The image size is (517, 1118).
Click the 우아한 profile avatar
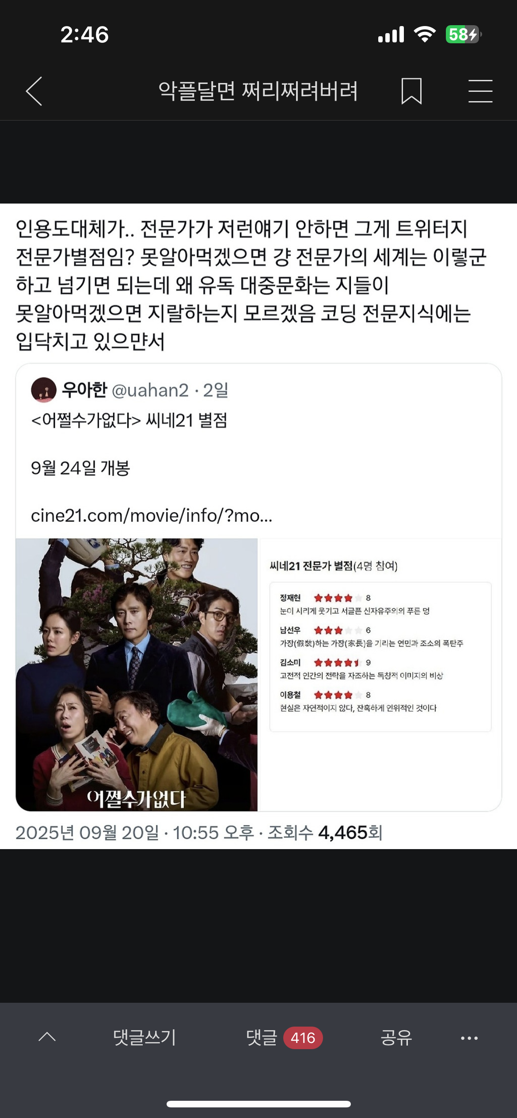tap(44, 390)
